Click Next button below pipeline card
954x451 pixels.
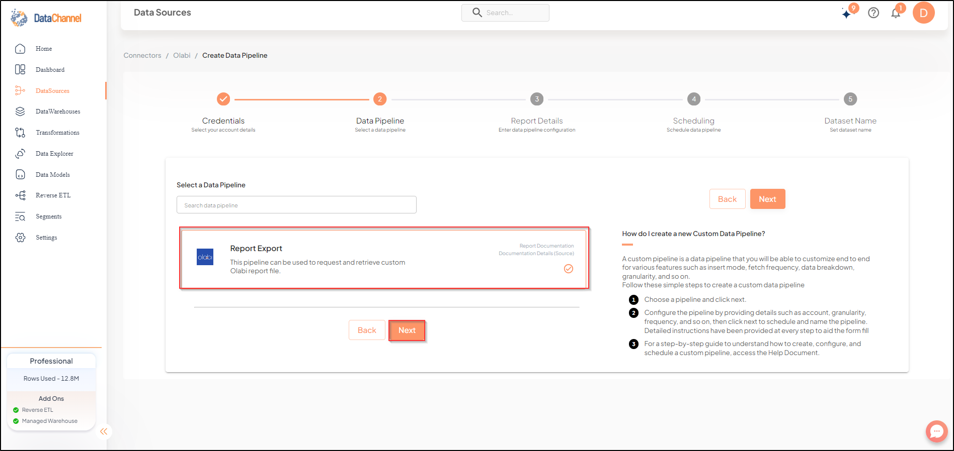pyautogui.click(x=407, y=330)
